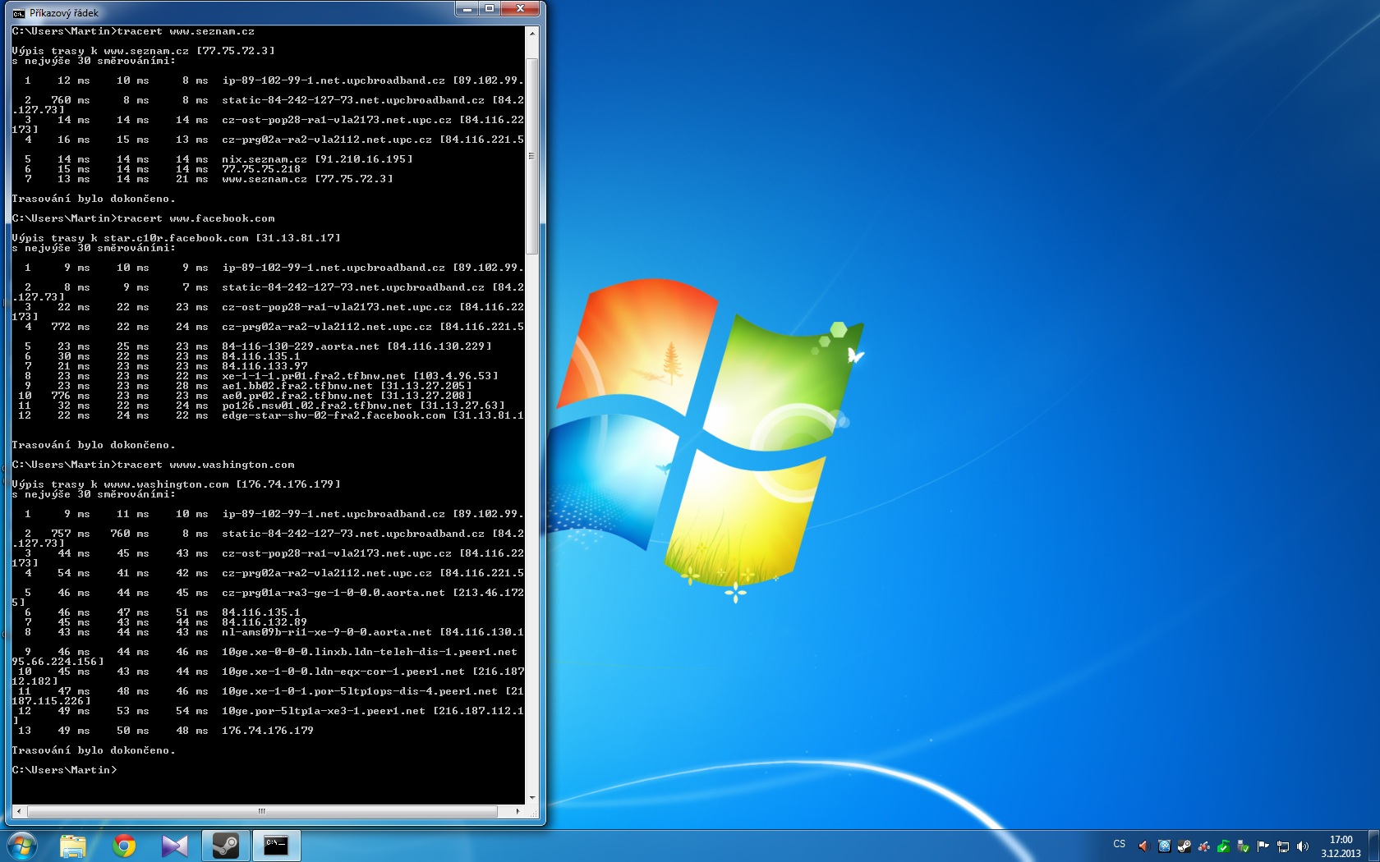Maximize the Příkazový řádek window
Viewport: 1380px width, 862px height.
490,9
